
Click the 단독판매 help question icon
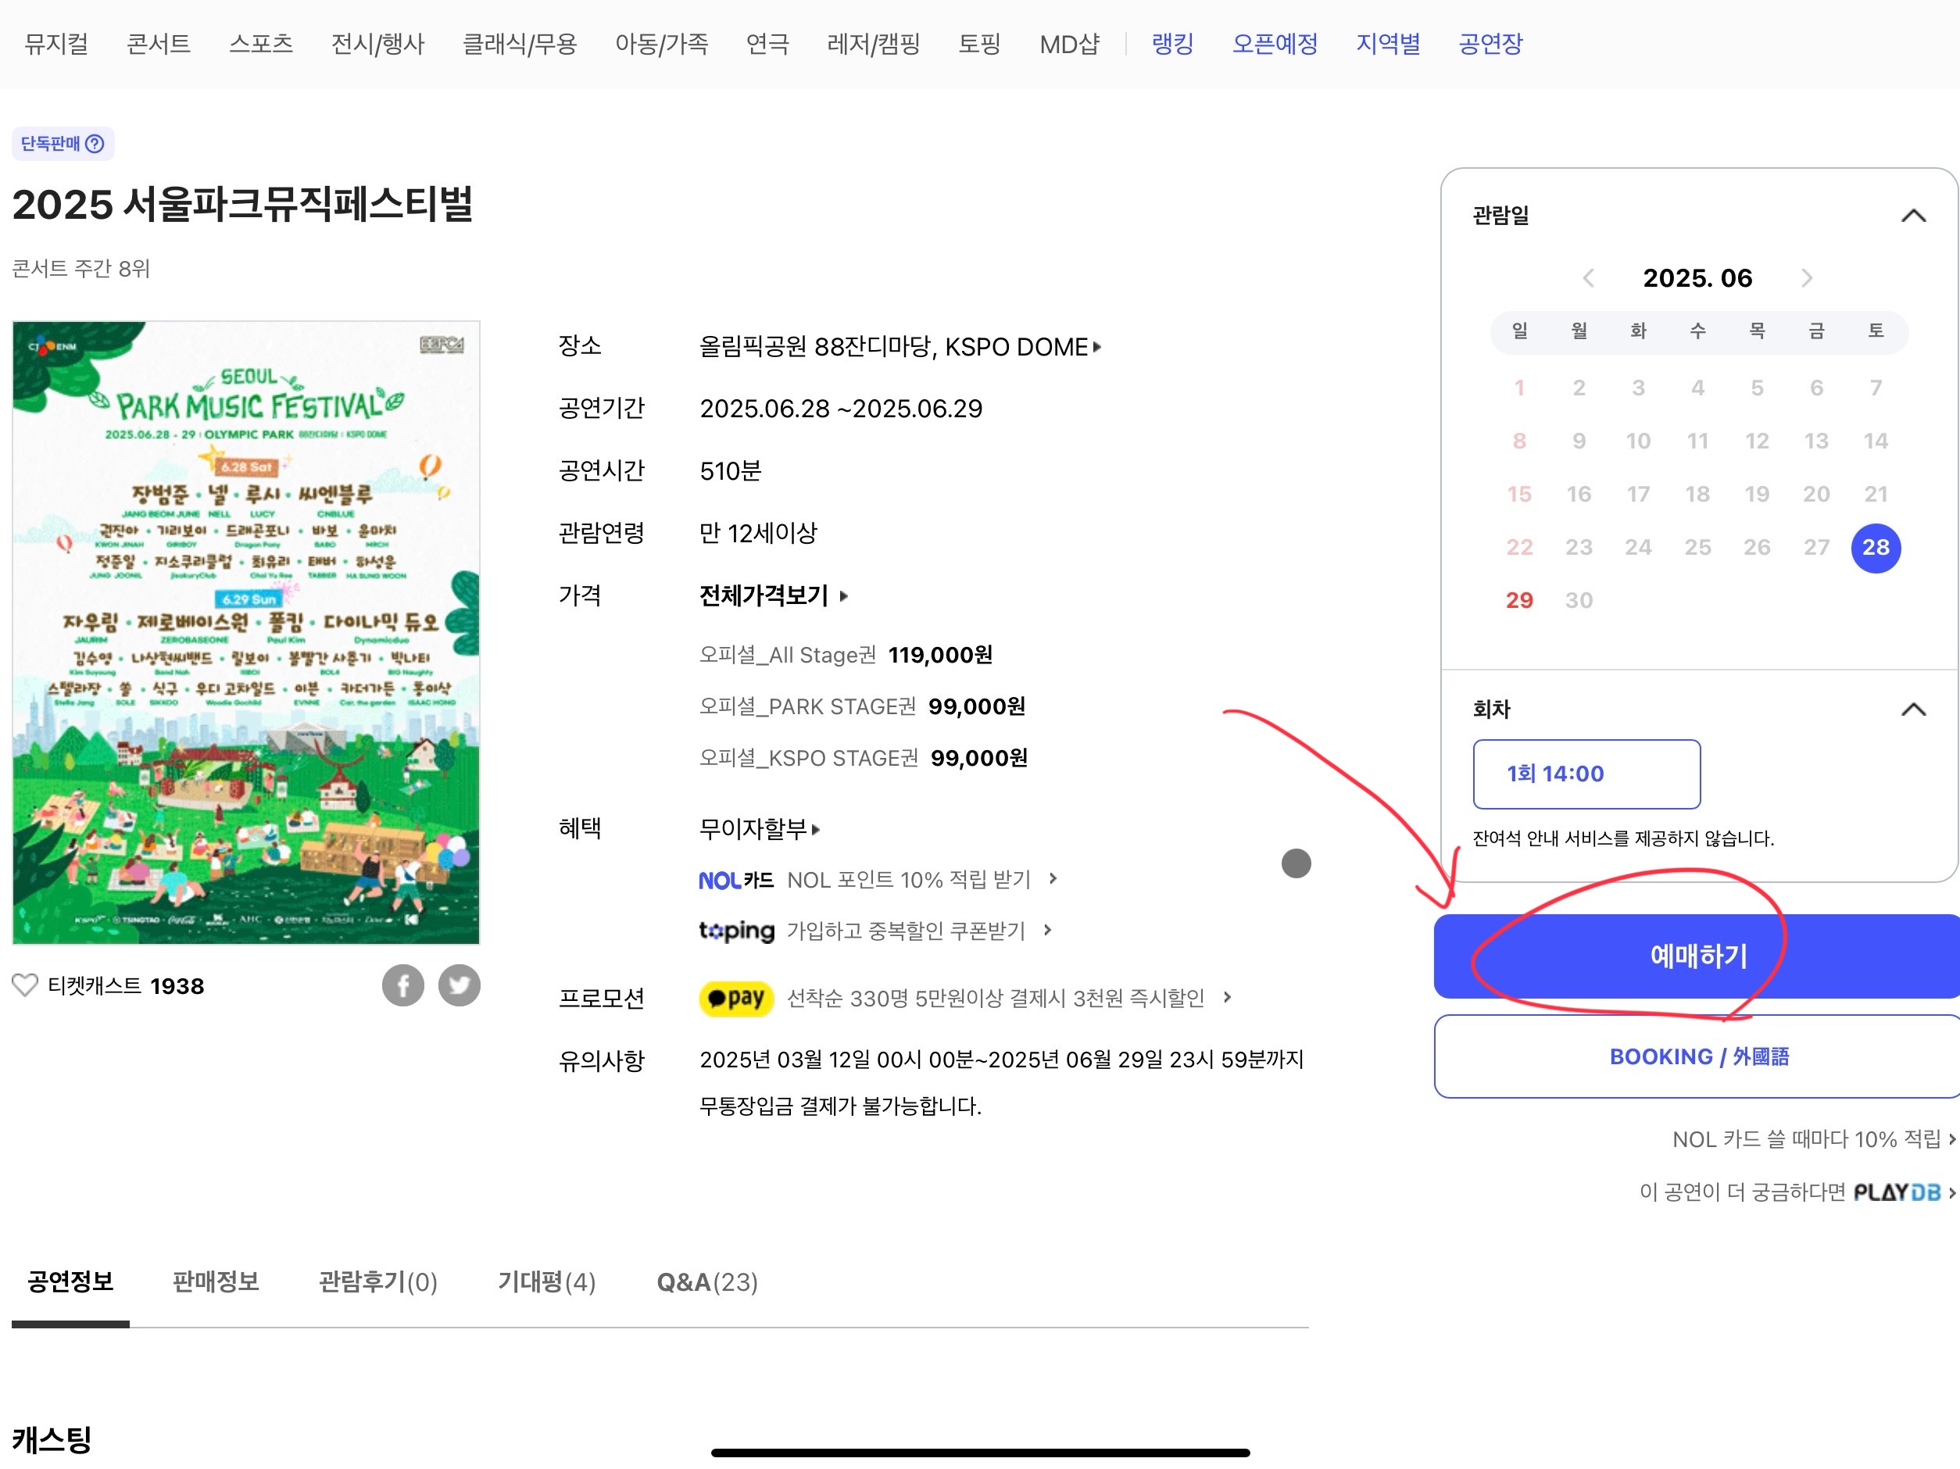point(95,144)
